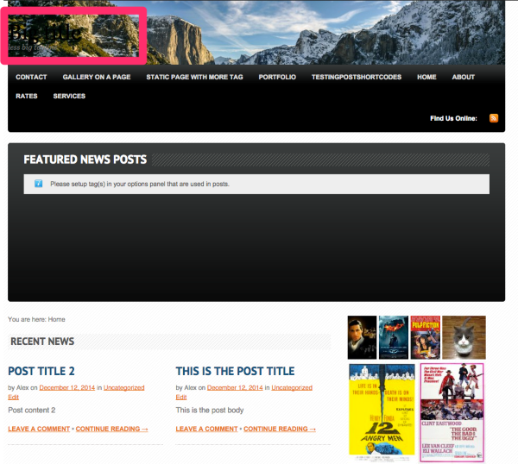
Task: Click the About navigation link
Action: coord(464,77)
